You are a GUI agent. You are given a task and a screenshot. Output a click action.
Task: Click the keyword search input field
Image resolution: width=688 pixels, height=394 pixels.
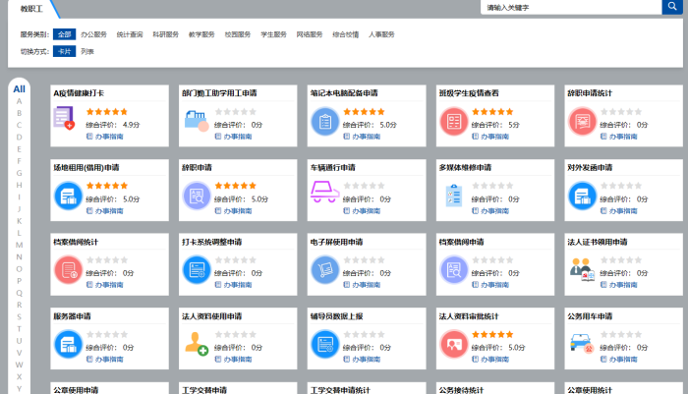coord(570,7)
